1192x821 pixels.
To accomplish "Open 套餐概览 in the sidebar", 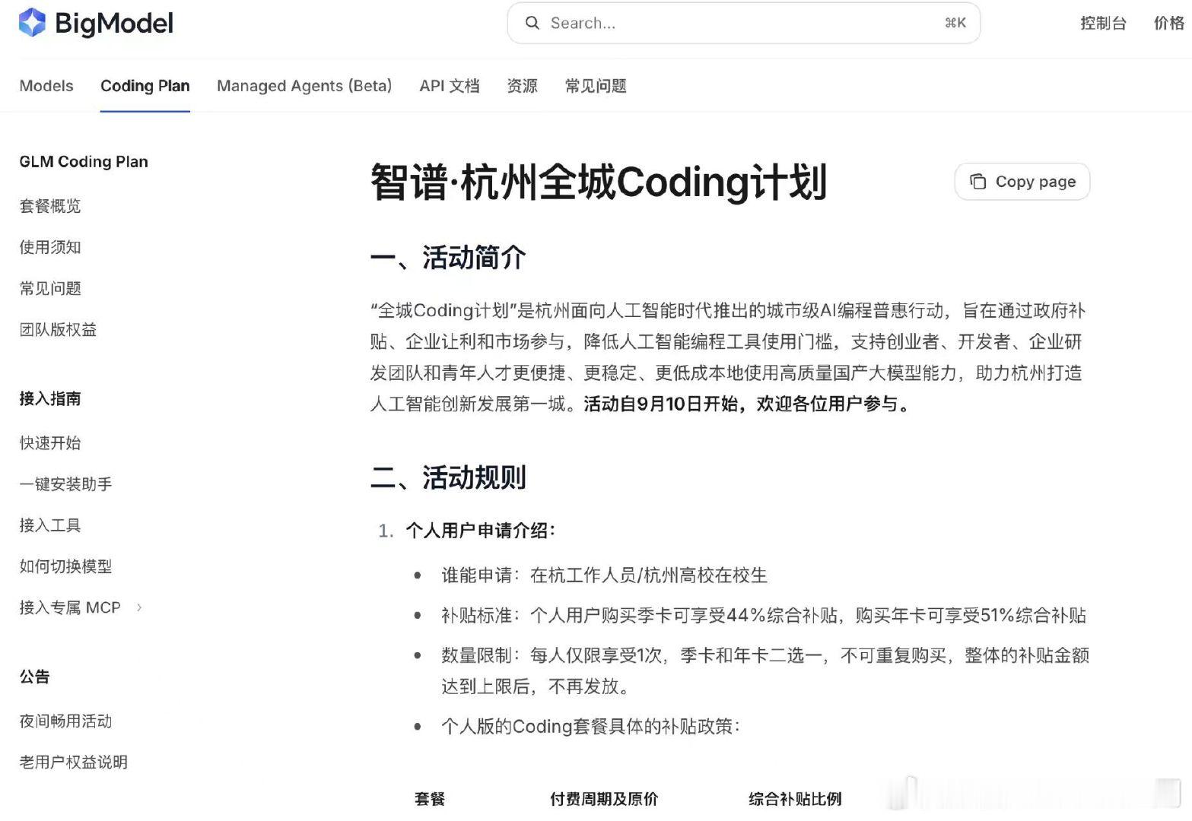I will (50, 206).
